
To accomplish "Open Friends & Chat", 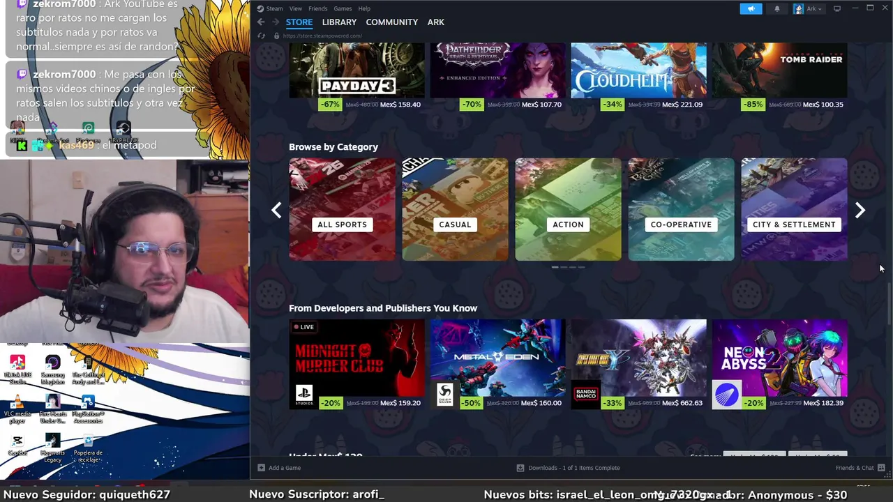I will point(860,468).
